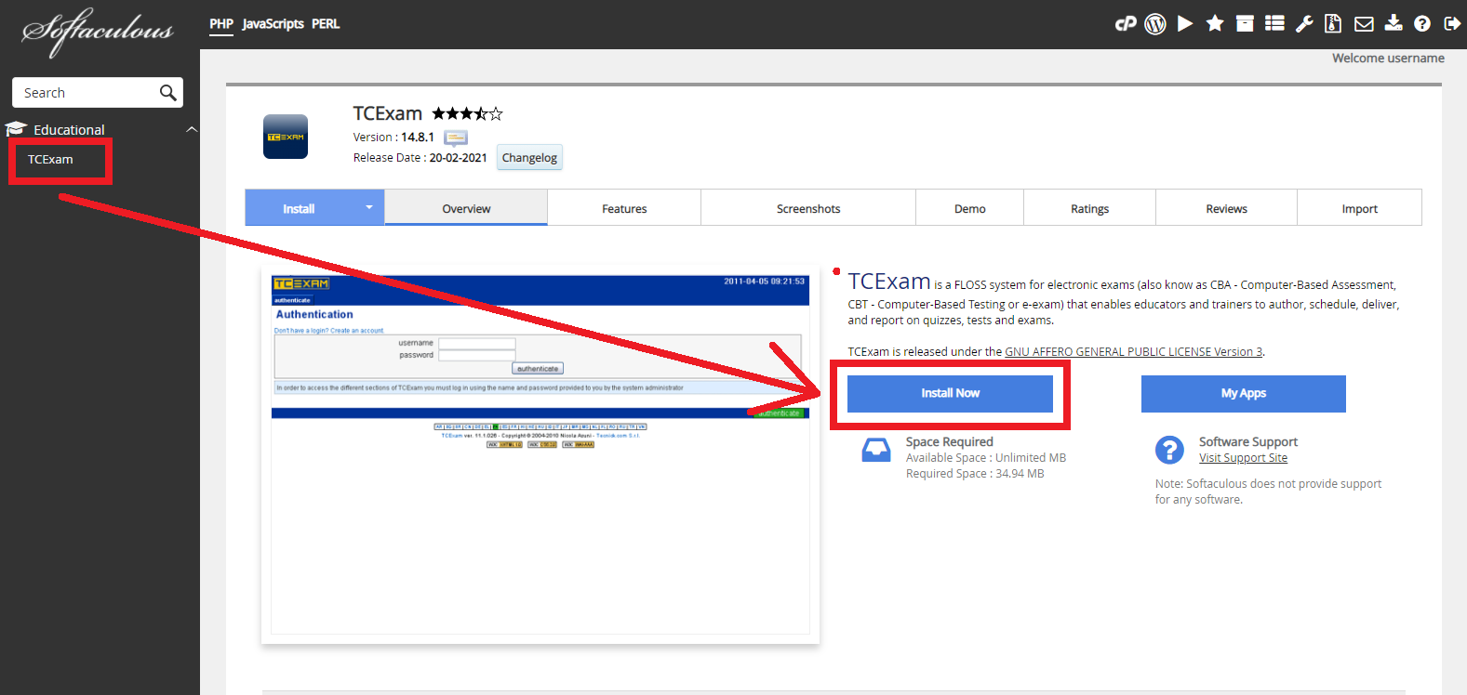Switch to the Overview tab

point(466,208)
